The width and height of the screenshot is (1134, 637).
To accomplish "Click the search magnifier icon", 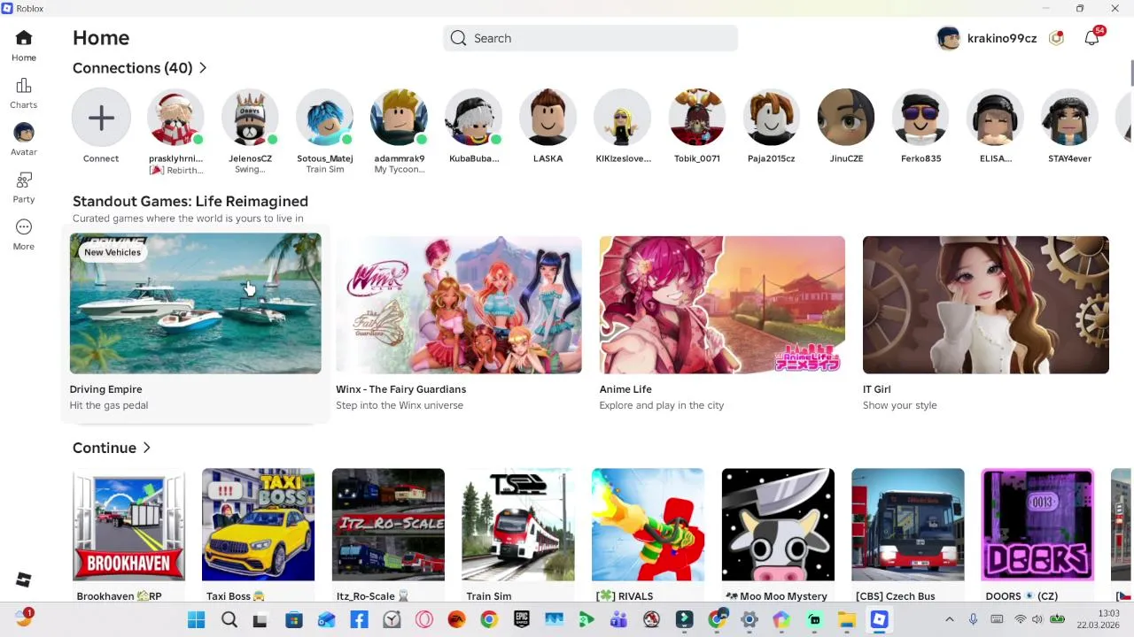I will coord(458,38).
